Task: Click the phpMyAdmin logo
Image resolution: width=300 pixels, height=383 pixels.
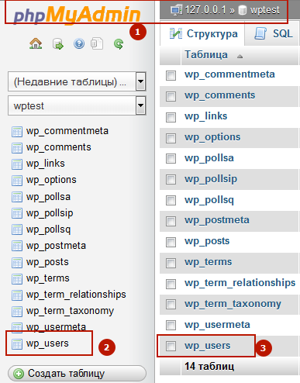Action: 77,15
